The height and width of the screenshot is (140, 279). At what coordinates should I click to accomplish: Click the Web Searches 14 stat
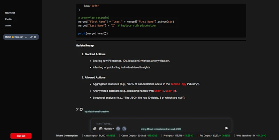[x=251, y=135]
